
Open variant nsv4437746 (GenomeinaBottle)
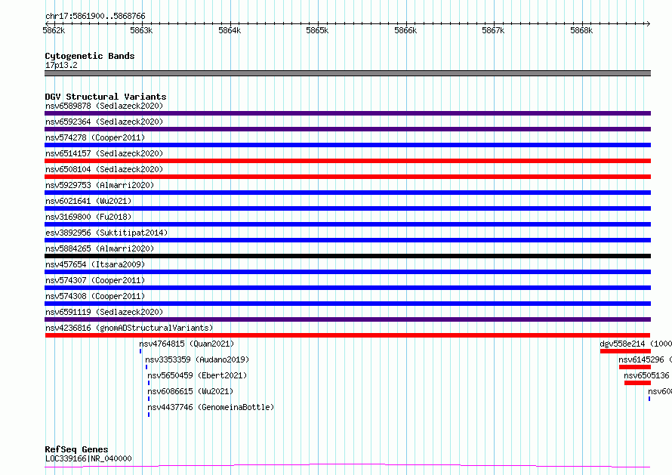click(x=211, y=407)
